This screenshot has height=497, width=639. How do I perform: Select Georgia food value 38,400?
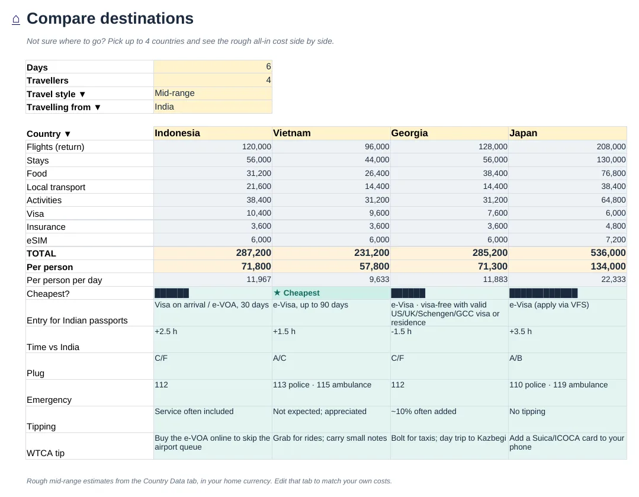pyautogui.click(x=449, y=174)
